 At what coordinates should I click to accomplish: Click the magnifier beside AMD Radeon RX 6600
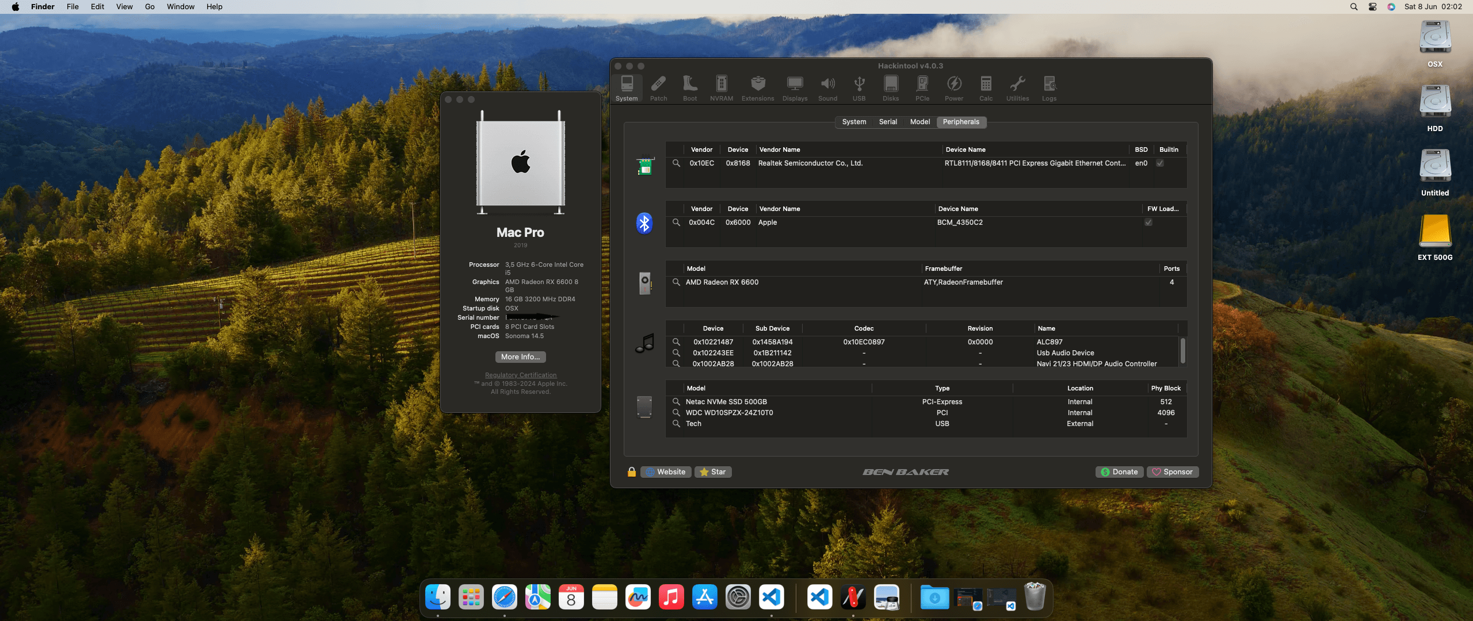[676, 282]
